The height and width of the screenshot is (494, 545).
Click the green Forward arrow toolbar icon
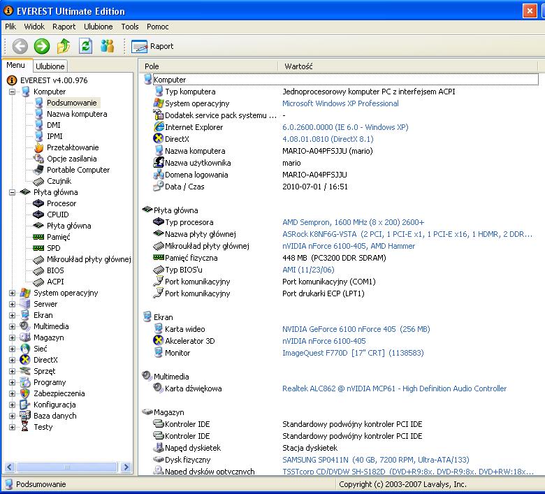click(x=42, y=46)
